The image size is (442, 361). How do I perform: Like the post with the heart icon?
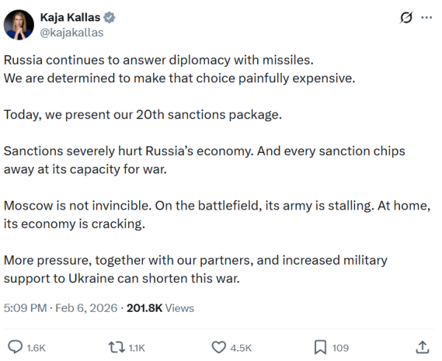[218, 346]
